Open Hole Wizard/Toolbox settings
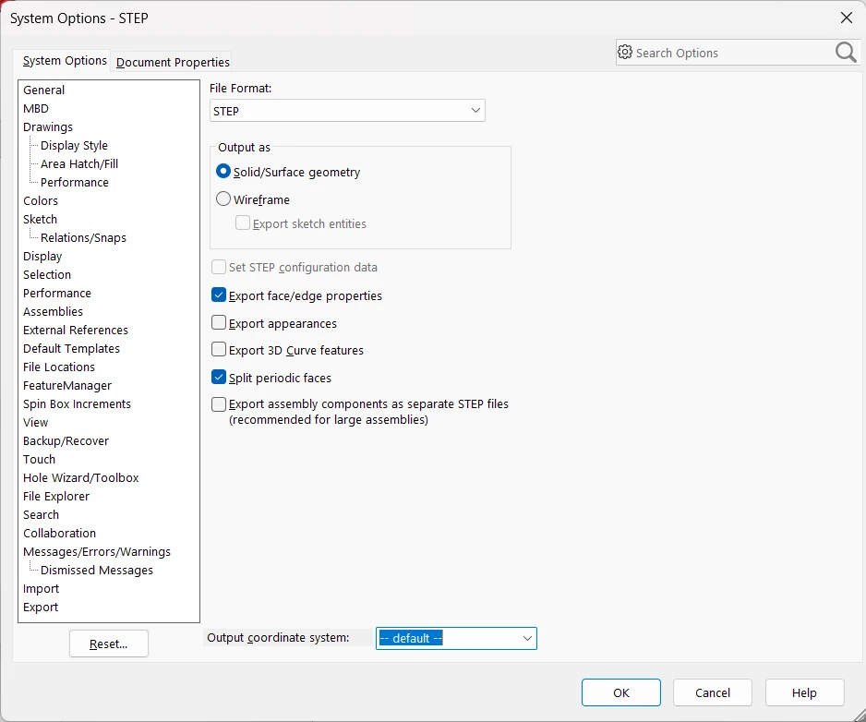The width and height of the screenshot is (866, 722). point(80,478)
